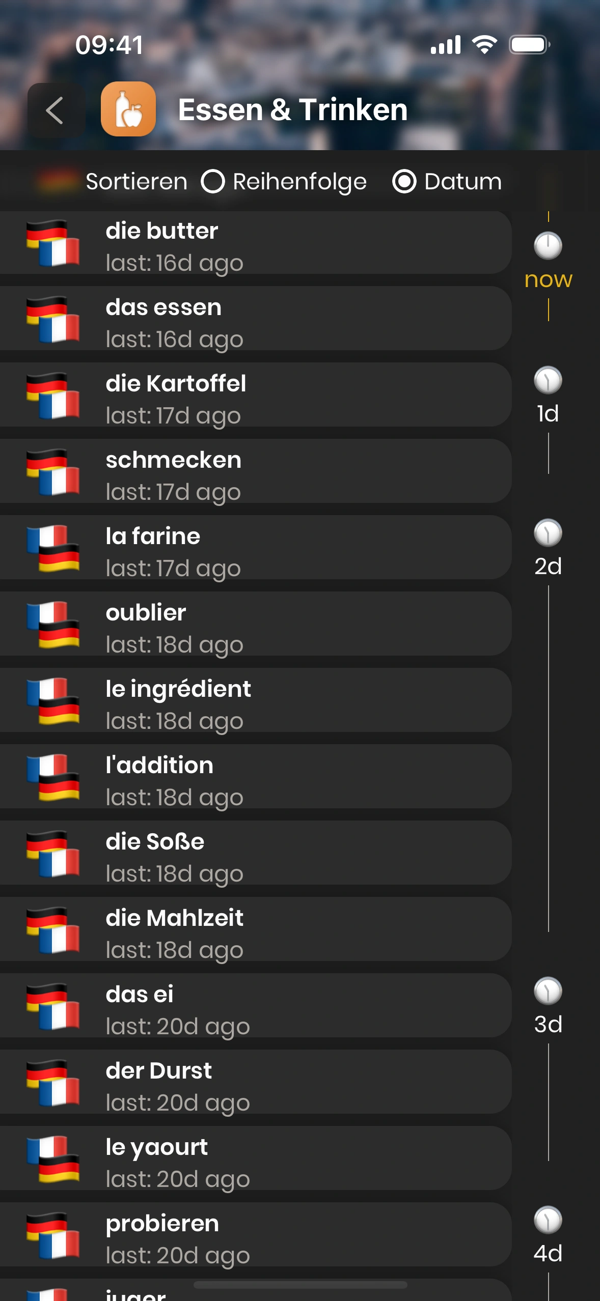
Task: Tap the flag icon beside 'le ingrédient'
Action: 53,701
